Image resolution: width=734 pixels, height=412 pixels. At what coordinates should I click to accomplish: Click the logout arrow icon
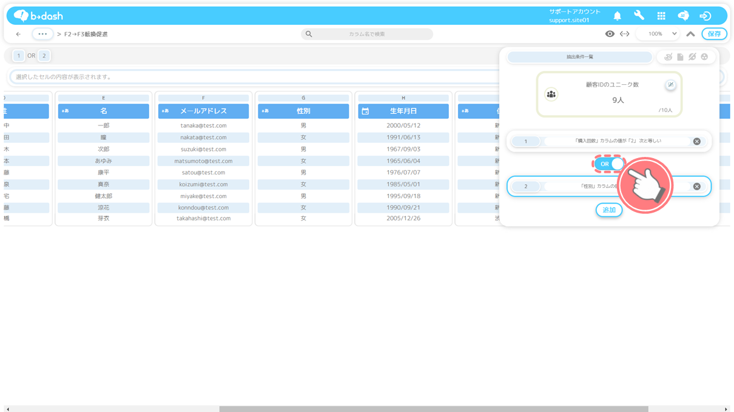click(705, 16)
